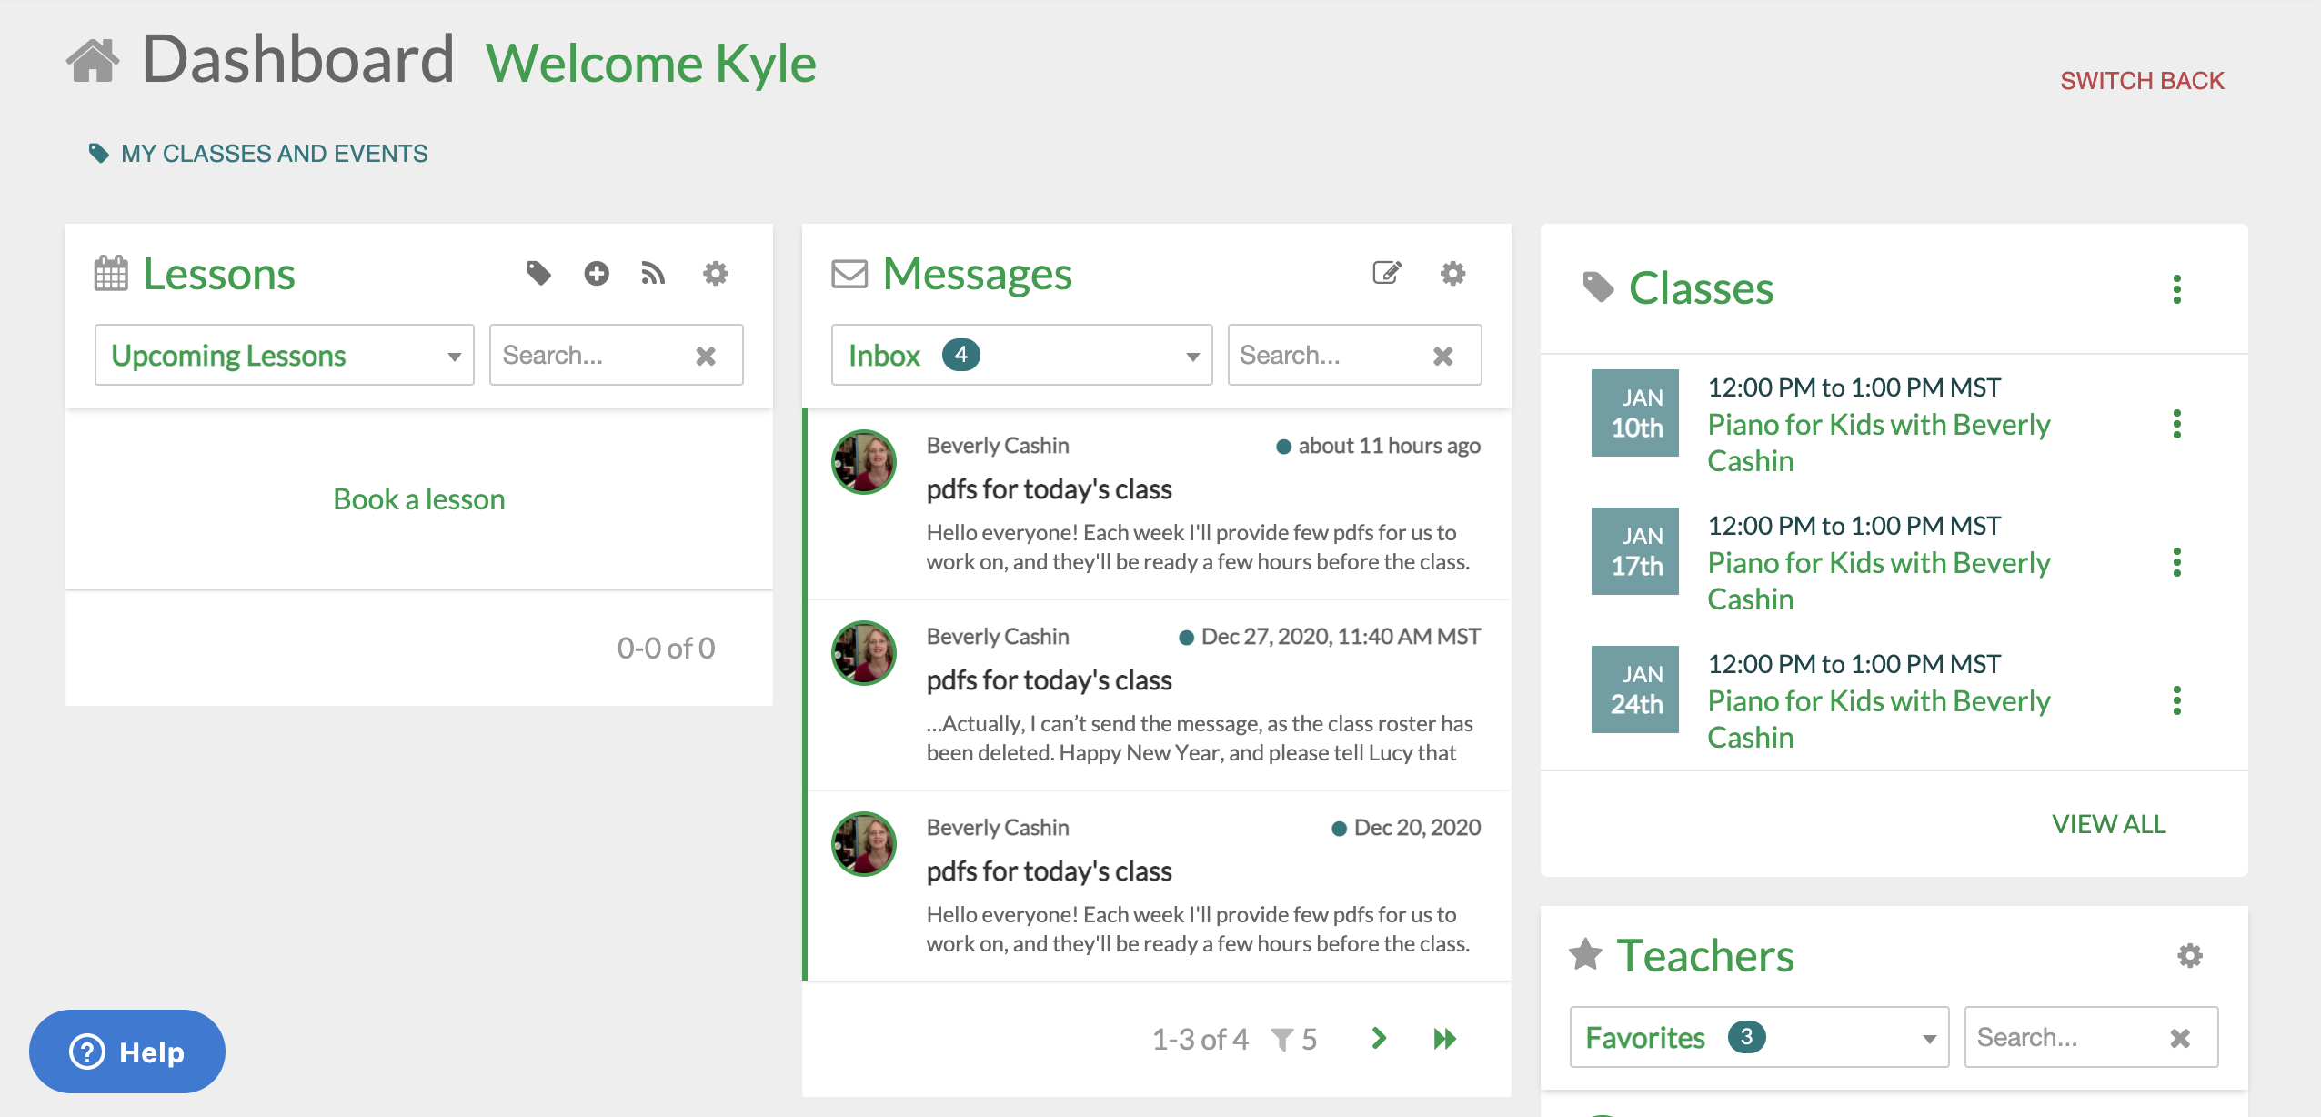
Task: Add a lesson with the plus icon
Action: (x=597, y=273)
